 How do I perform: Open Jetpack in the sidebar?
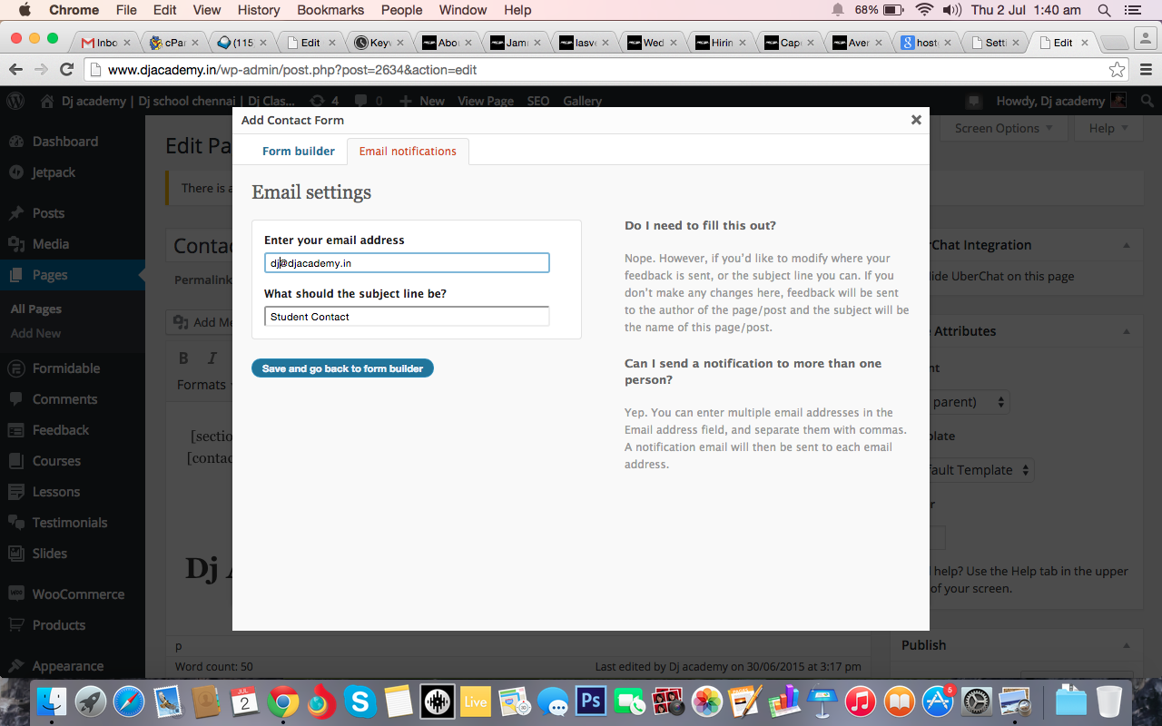coord(54,172)
